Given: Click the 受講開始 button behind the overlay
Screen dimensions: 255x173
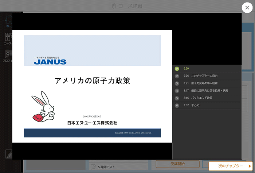Looking at the screenshot, I should 177,164.
